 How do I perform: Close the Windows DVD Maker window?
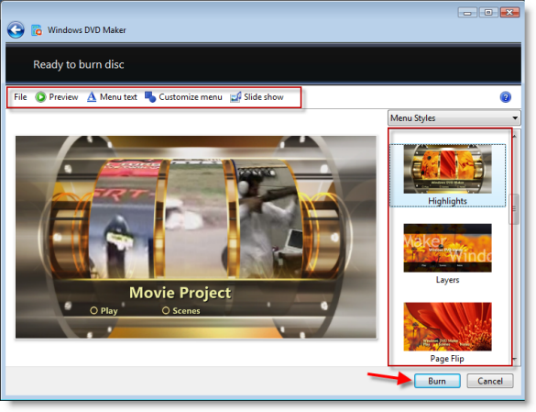tap(509, 13)
